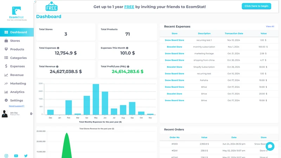This screenshot has width=281, height=158.
Task: Open the Expenses page
Action: [17, 66]
